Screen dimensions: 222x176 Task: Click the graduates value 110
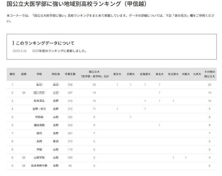click(70, 150)
